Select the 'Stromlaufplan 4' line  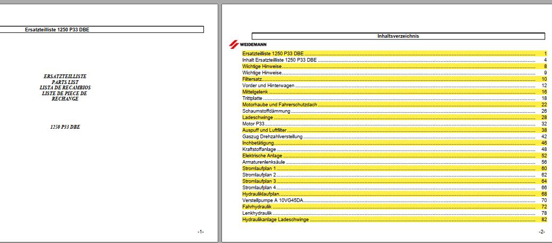click(394, 188)
